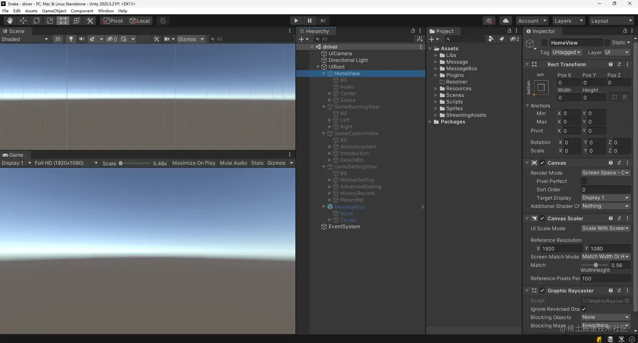Select the Hand tool in toolbar
Viewport: 638px width, 343px height.
pos(10,21)
